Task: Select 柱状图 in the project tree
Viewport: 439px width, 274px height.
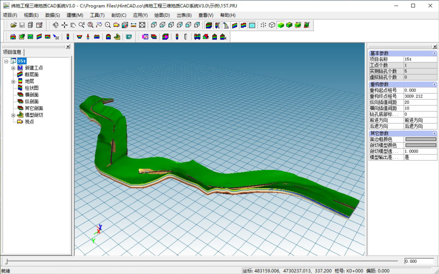Action: tap(31, 88)
